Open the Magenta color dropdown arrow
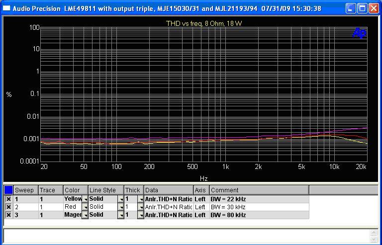Image resolution: width=382 pixels, height=245 pixels. point(85,215)
